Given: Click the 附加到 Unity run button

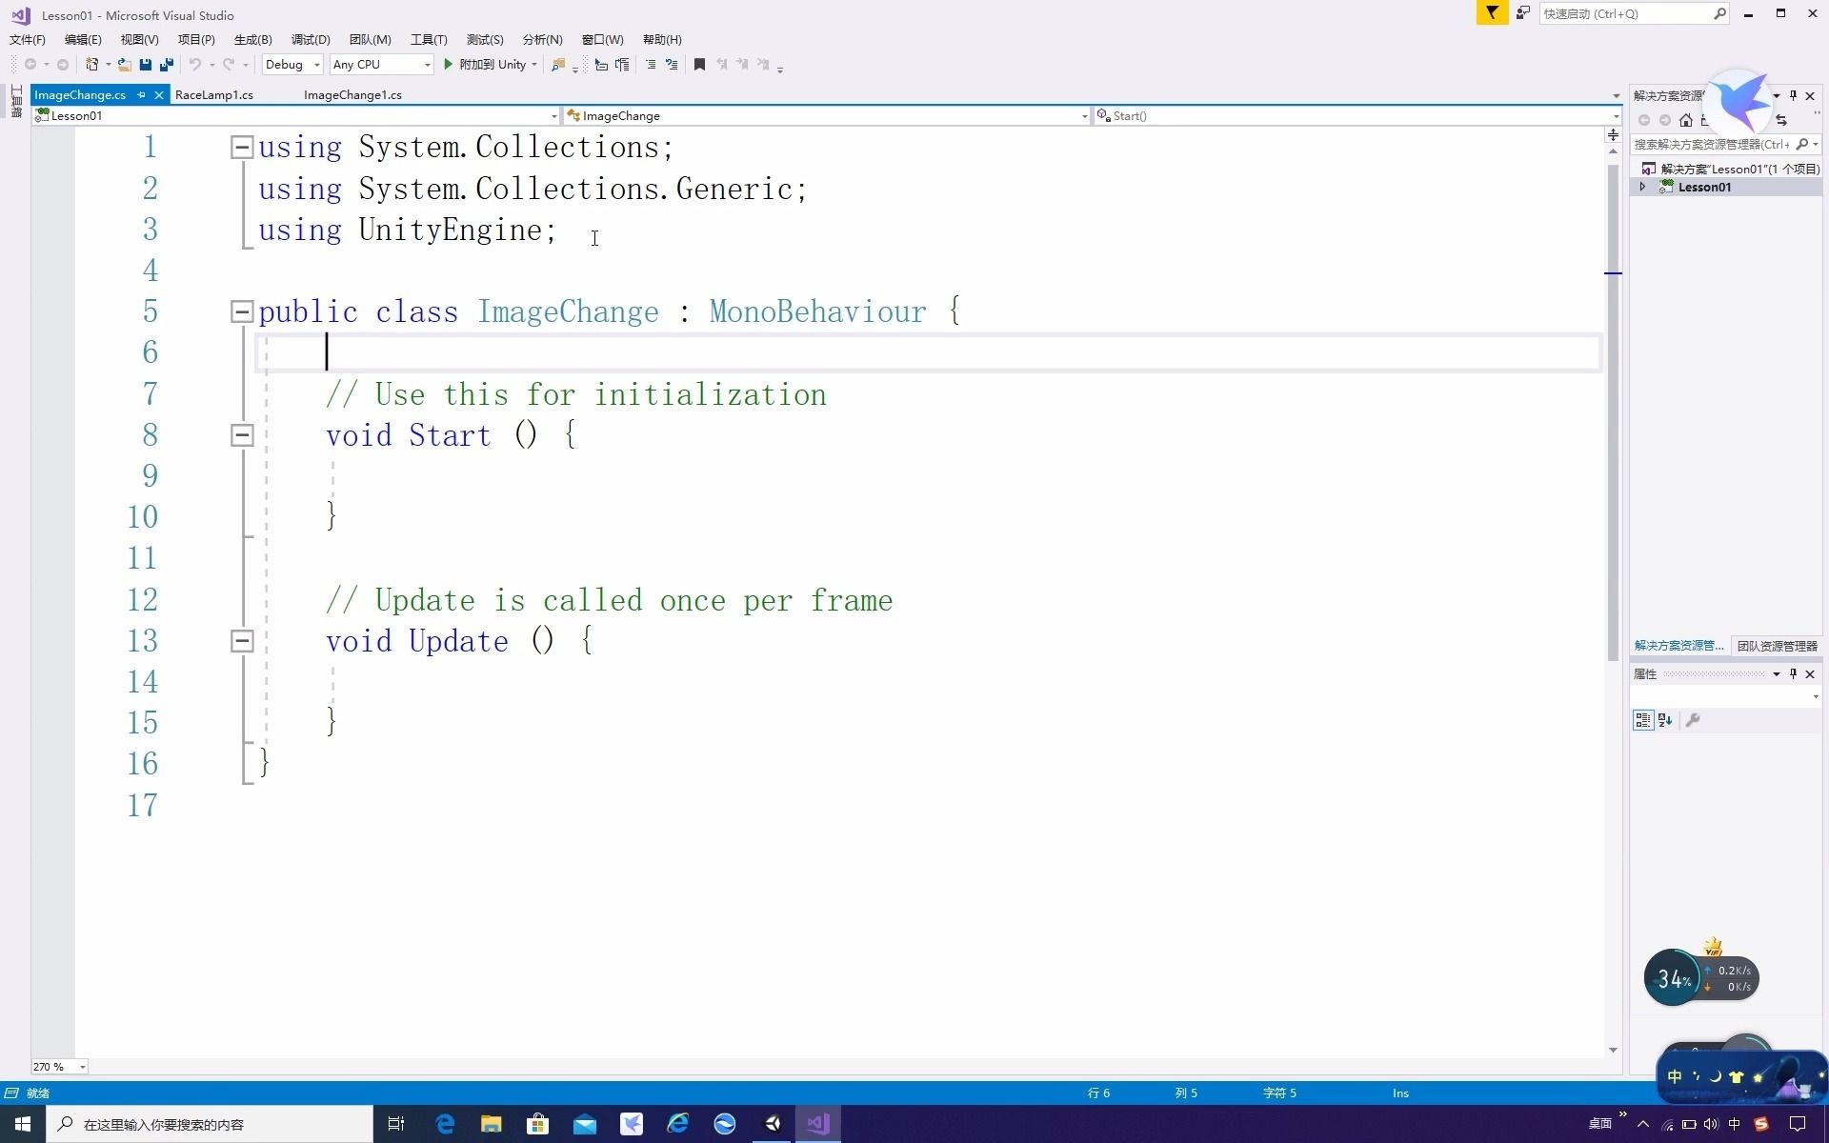Looking at the screenshot, I should click(485, 65).
